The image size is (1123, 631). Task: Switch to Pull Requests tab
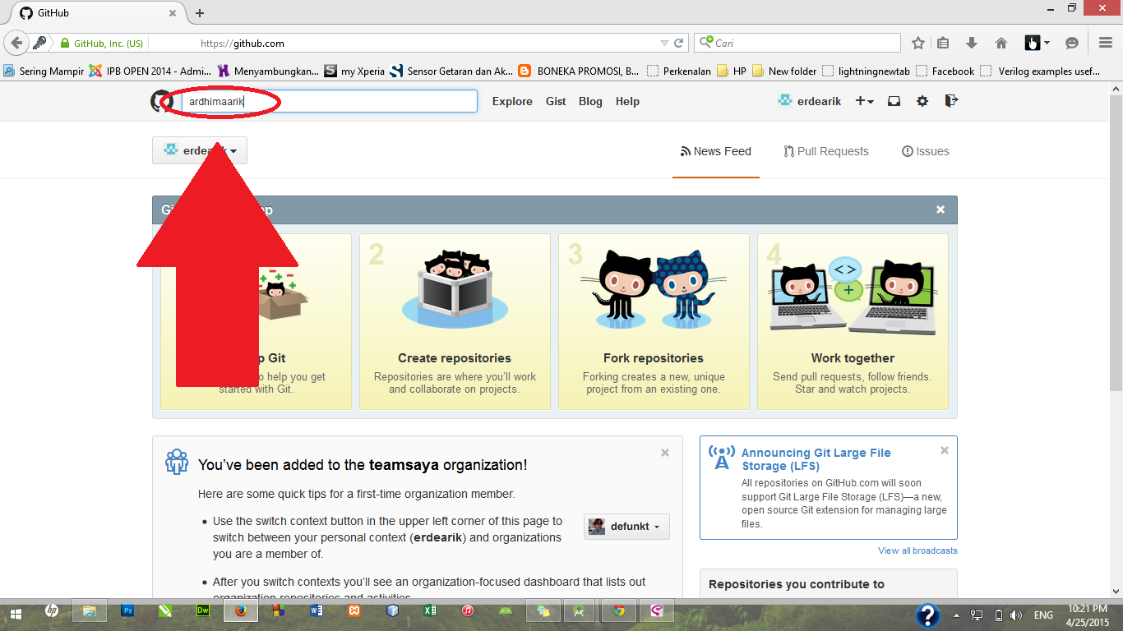[826, 151]
